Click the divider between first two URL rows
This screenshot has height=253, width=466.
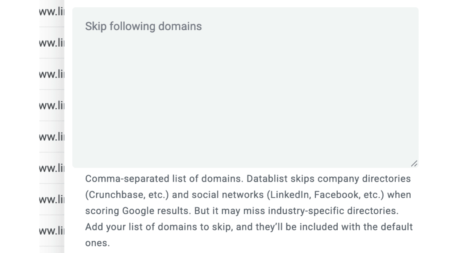tap(51, 27)
